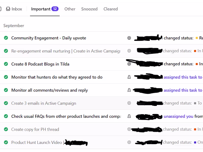Click the September group header
Image resolution: width=203 pixels, height=152 pixels.
[14, 26]
